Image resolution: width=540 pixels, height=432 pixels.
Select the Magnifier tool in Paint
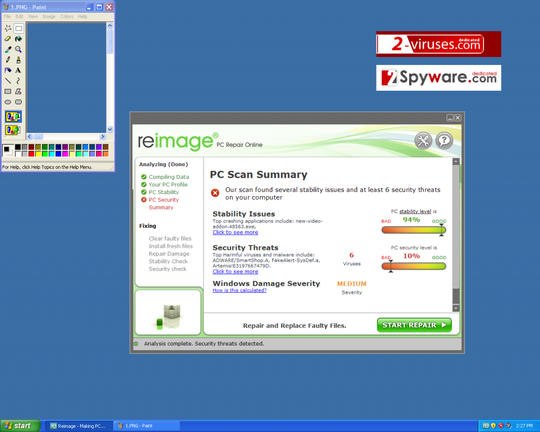click(x=18, y=49)
